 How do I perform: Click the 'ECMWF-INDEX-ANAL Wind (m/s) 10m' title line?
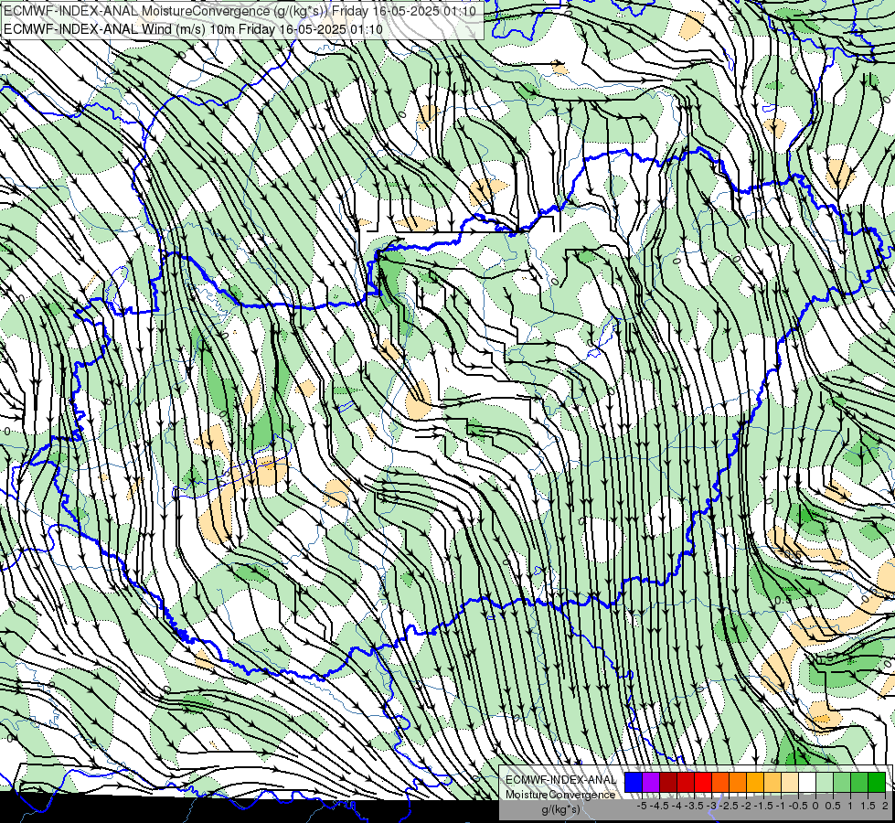pos(193,29)
